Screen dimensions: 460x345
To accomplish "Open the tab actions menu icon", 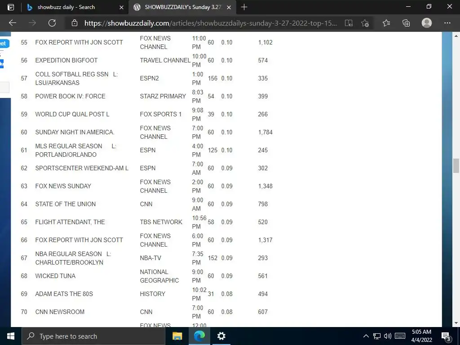I will [11, 7].
